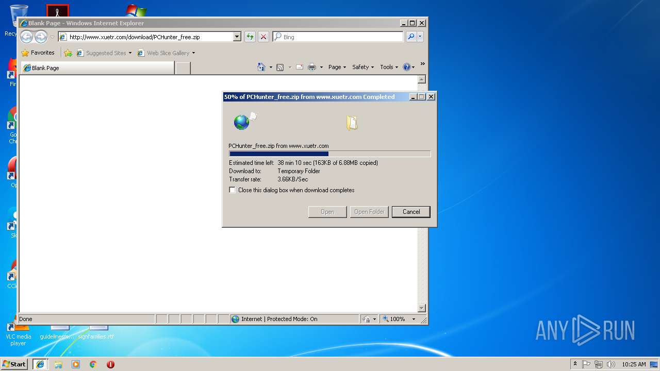Click the Action Center flag tray icon
The width and height of the screenshot is (660, 371).
click(x=586, y=364)
